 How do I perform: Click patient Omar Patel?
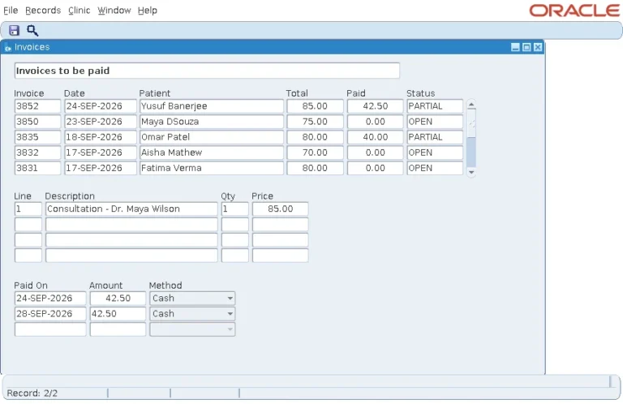(212, 137)
